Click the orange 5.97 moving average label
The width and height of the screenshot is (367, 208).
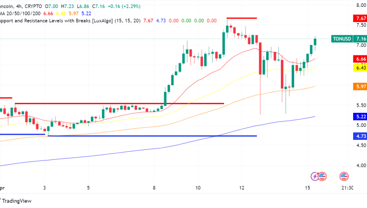tap(360, 87)
